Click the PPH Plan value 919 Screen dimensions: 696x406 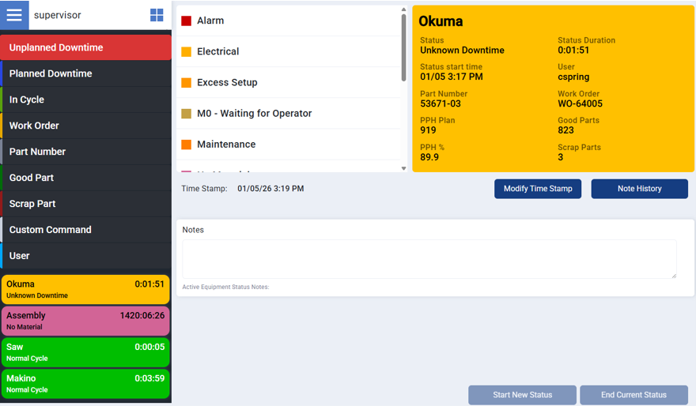point(428,130)
